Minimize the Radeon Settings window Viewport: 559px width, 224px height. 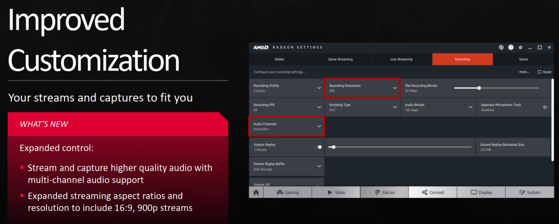click(x=530, y=47)
